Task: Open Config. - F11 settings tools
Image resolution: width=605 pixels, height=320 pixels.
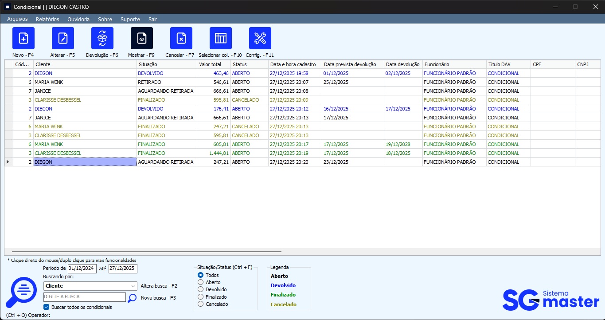Action: 260,38
